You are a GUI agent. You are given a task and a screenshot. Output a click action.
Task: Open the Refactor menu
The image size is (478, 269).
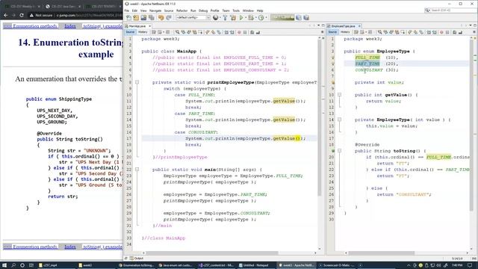point(181,10)
